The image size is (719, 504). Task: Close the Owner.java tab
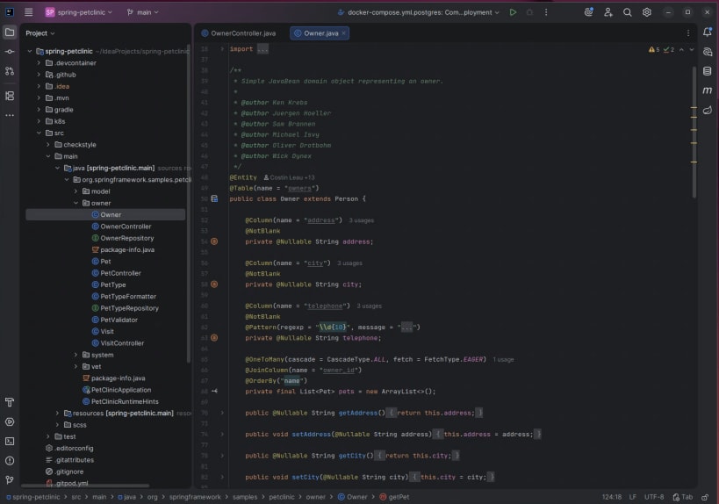[x=343, y=33]
